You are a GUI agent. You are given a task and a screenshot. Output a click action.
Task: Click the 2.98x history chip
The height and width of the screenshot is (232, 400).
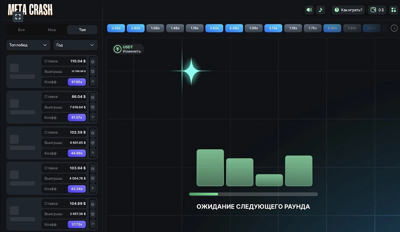[x=234, y=28]
